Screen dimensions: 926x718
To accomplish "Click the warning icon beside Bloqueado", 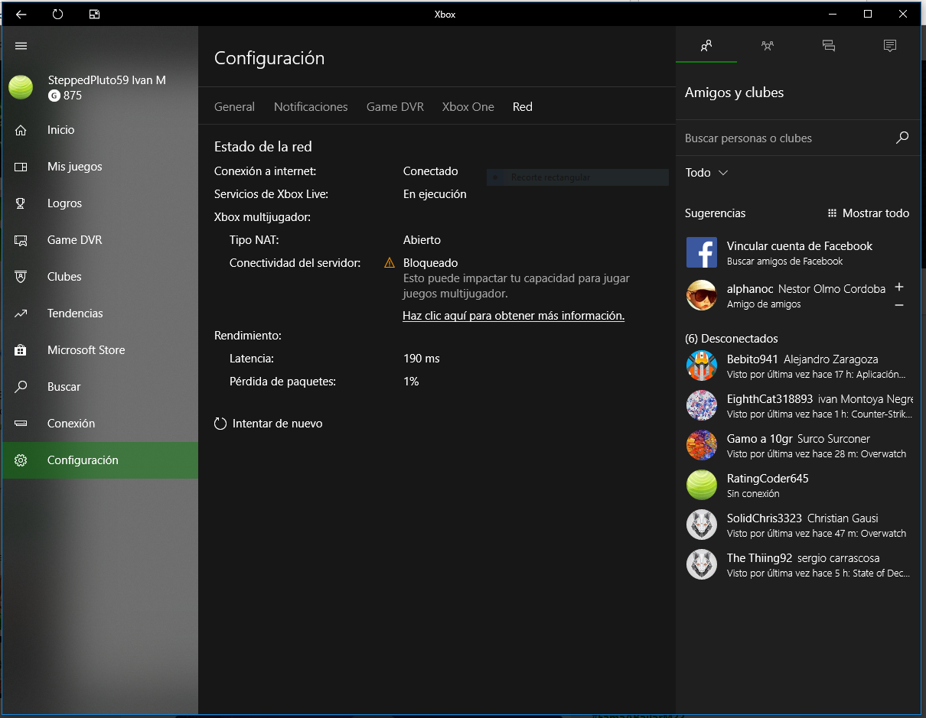I will pyautogui.click(x=390, y=263).
